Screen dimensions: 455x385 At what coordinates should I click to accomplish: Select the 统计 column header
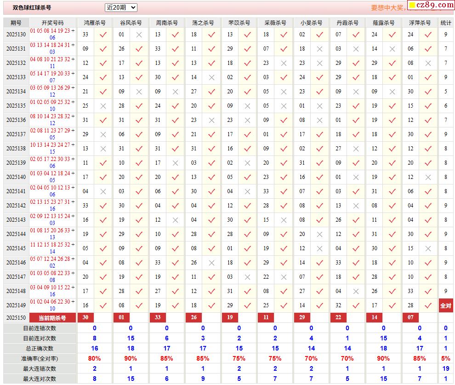[445, 23]
